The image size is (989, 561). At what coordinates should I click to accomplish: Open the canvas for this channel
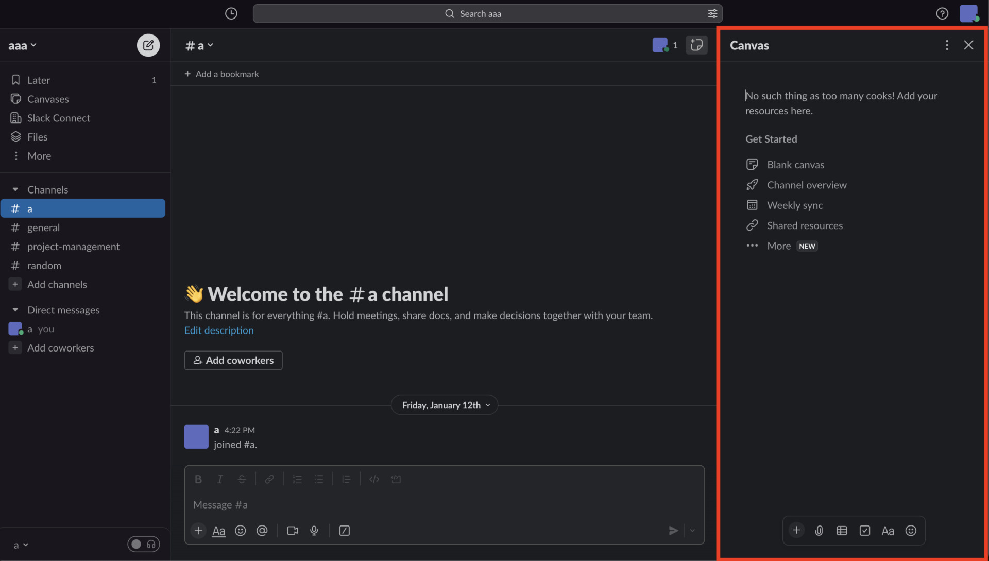click(696, 45)
